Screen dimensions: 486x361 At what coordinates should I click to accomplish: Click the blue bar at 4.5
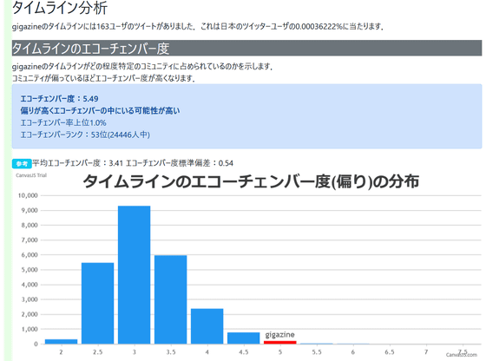244,338
